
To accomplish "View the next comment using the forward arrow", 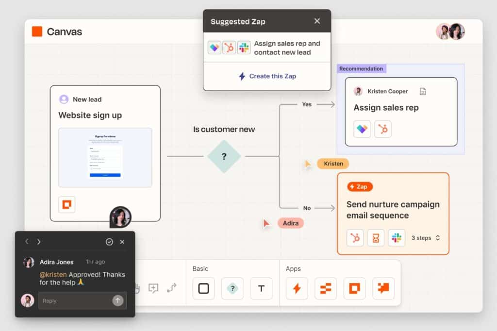I will 38,242.
